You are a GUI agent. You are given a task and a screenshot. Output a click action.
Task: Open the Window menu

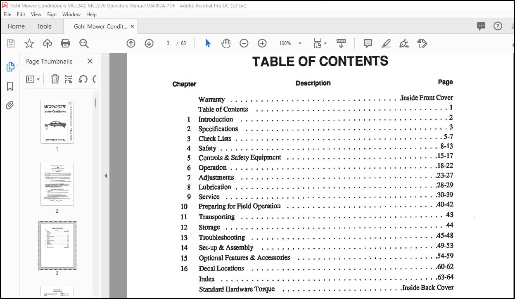point(71,14)
